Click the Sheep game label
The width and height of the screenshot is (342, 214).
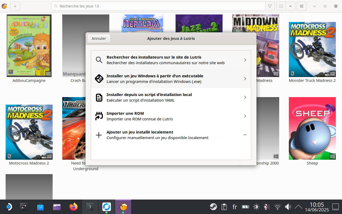point(312,163)
